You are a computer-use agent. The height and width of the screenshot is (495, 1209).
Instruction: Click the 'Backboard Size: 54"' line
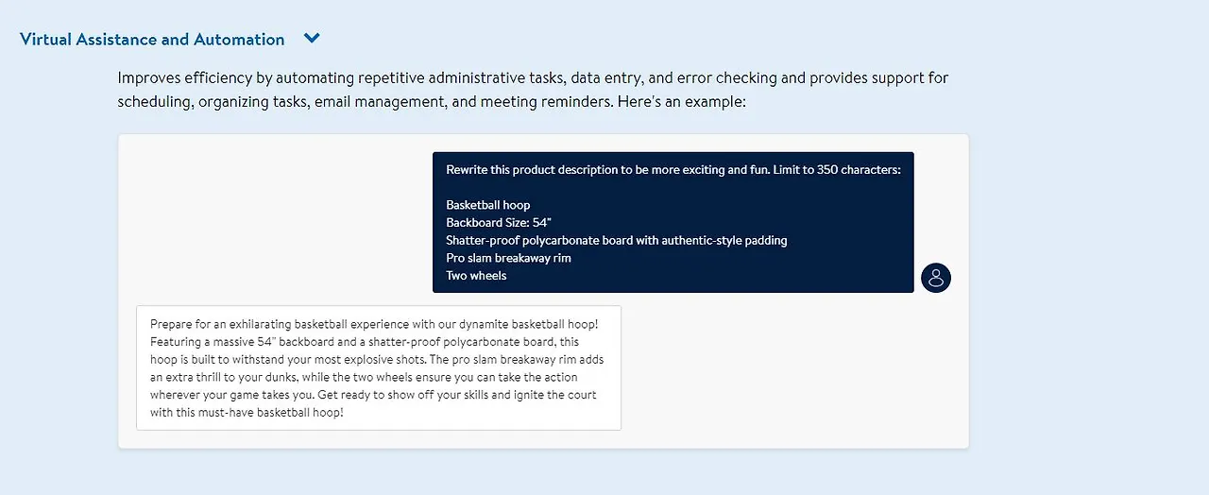(x=499, y=223)
